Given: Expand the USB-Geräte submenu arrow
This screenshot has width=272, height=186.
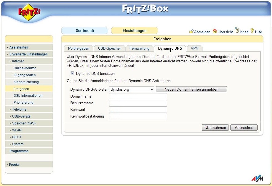Looking at the screenshot, I should point(10,116).
